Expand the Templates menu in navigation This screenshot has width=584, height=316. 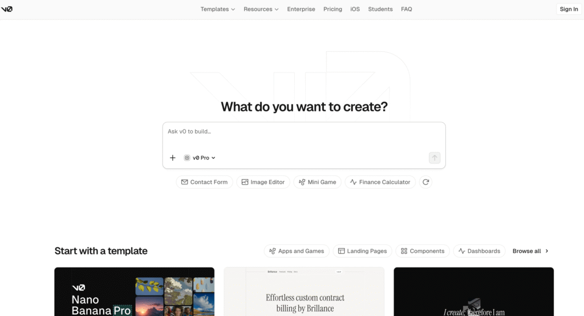tap(217, 9)
